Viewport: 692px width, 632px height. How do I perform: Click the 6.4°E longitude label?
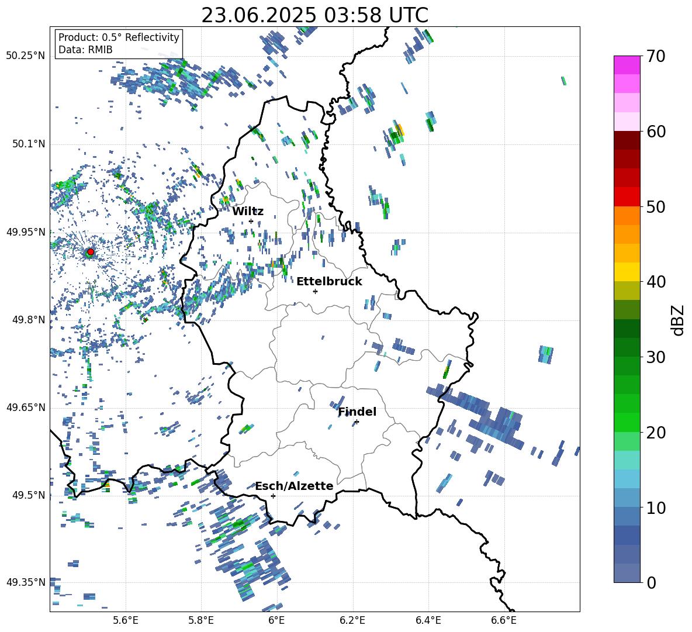[x=428, y=620]
